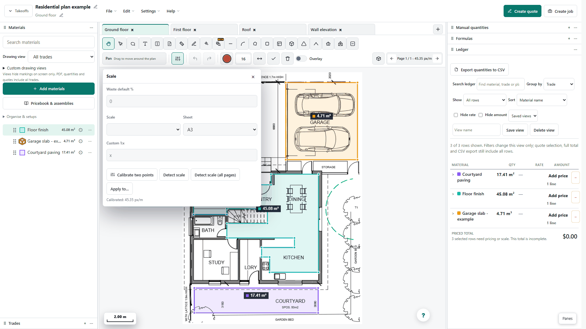The width and height of the screenshot is (586, 329).
Task: Click Export quantities to CSV
Action: point(479,70)
